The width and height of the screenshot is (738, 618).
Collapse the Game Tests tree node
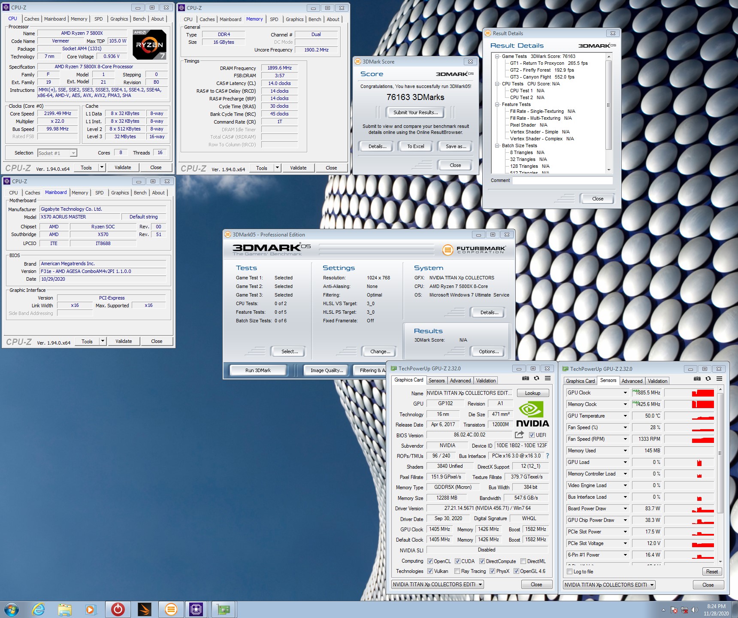tap(497, 56)
